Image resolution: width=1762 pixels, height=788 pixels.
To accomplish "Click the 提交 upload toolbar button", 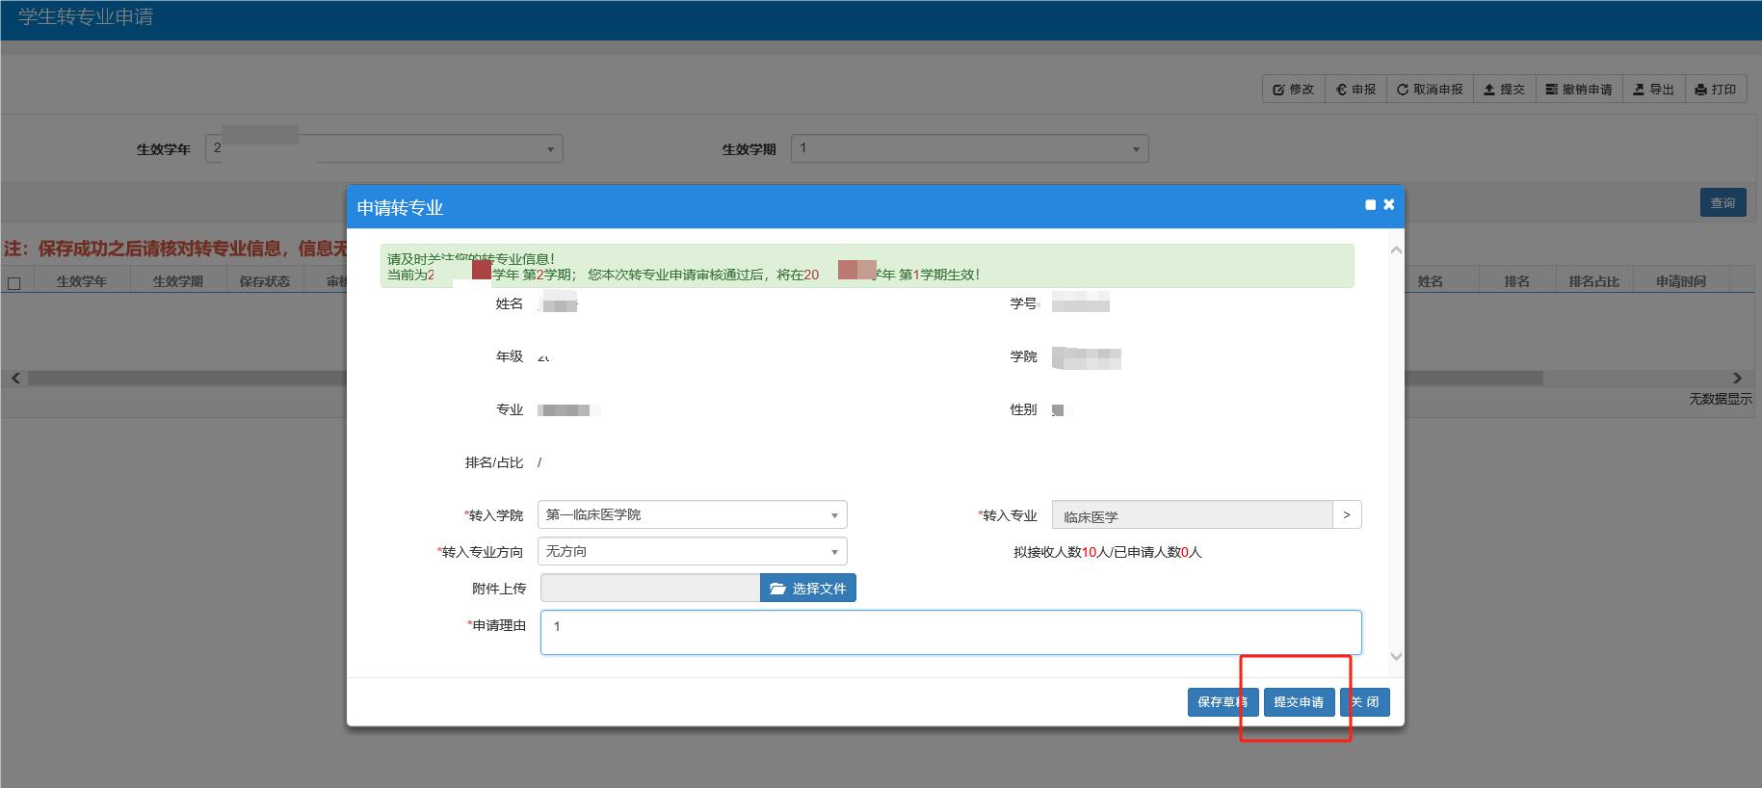I will [x=1504, y=90].
